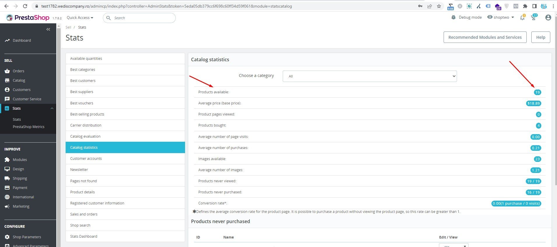Viewport: 557px width, 247px height.
Task: Open the Choose a category dropdown
Action: pyautogui.click(x=370, y=76)
